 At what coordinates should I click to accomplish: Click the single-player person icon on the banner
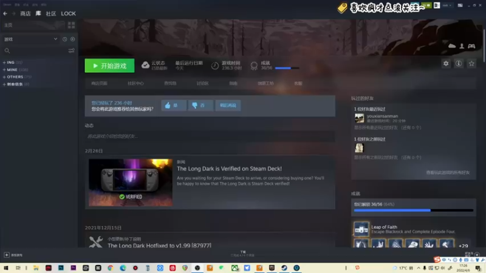click(462, 46)
